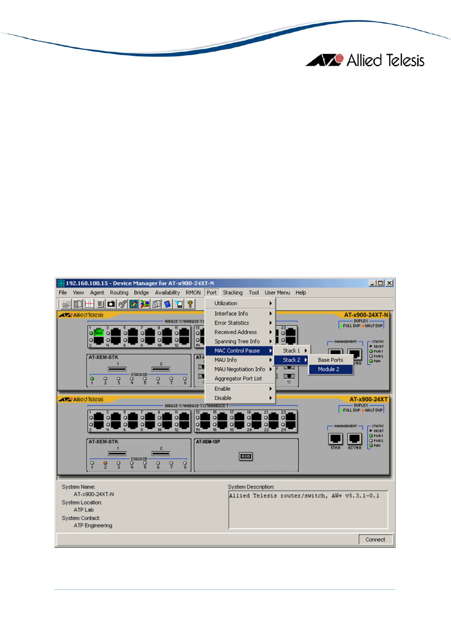This screenshot has height=638, width=451.
Task: Select the MAC Control Pause menu entry
Action: click(x=240, y=351)
